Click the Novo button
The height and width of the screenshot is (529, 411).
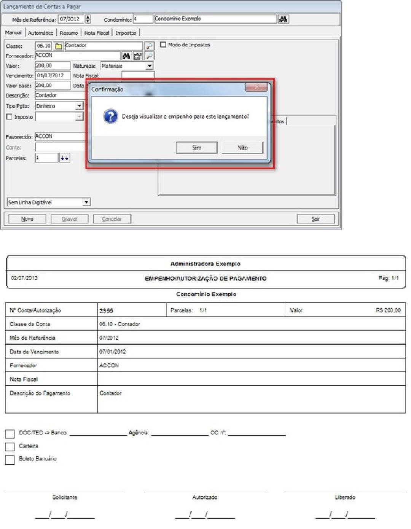[27, 219]
